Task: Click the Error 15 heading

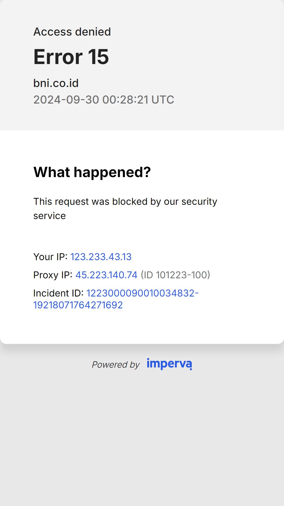Action: (71, 57)
